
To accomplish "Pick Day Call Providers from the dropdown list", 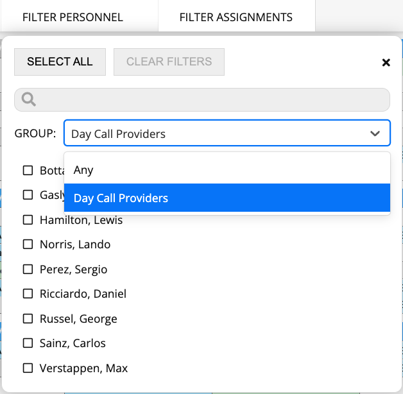I will (x=227, y=198).
